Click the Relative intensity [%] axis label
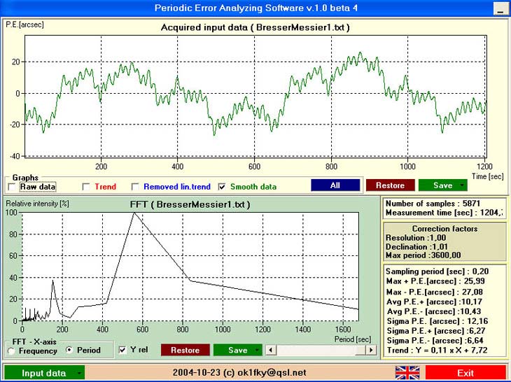511x382 pixels. (38, 204)
